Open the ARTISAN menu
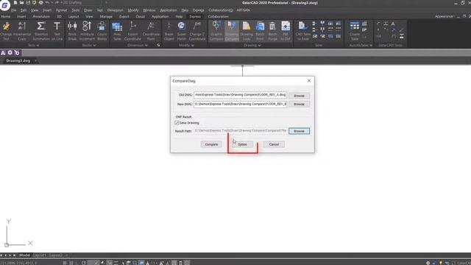471x265 pixels. 243,10
